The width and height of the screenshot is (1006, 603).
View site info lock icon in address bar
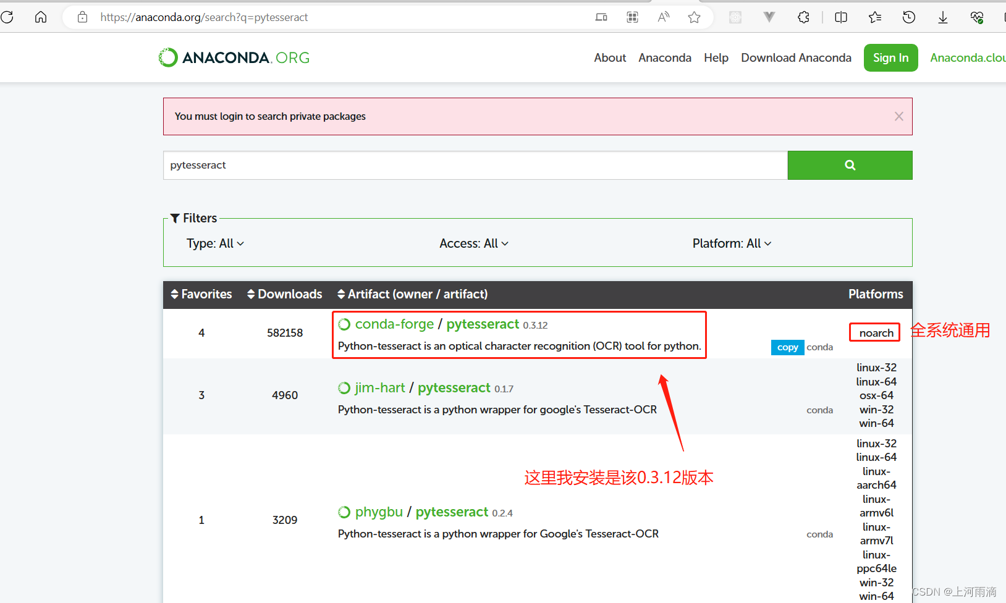click(x=82, y=17)
